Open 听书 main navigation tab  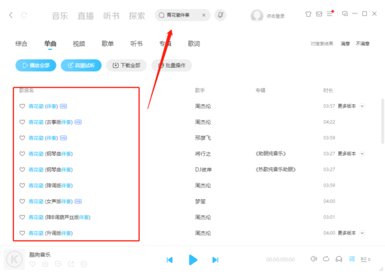pyautogui.click(x=111, y=16)
